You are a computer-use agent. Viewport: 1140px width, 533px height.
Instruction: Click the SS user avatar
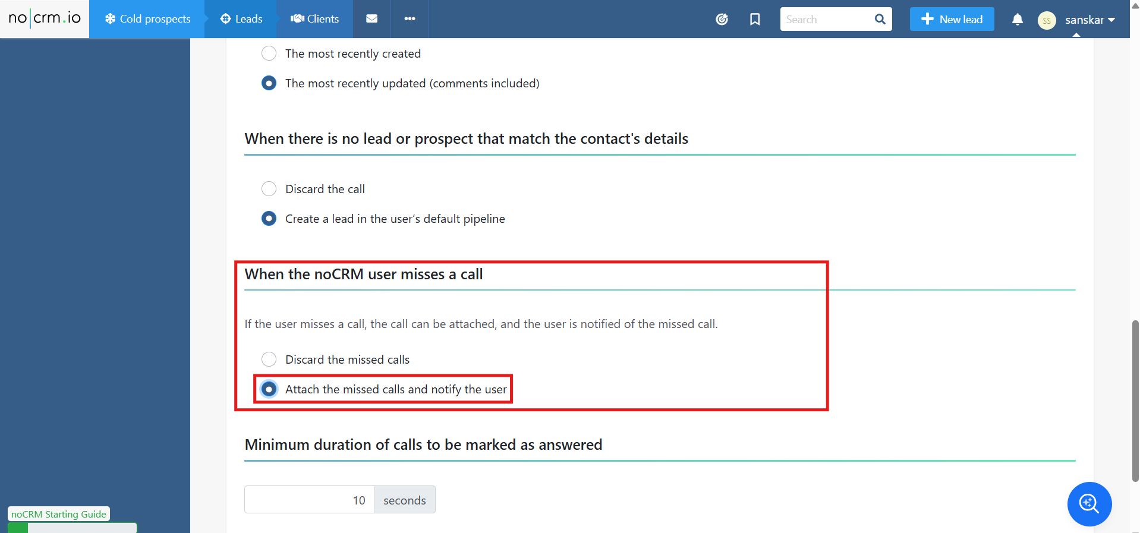[x=1047, y=20]
